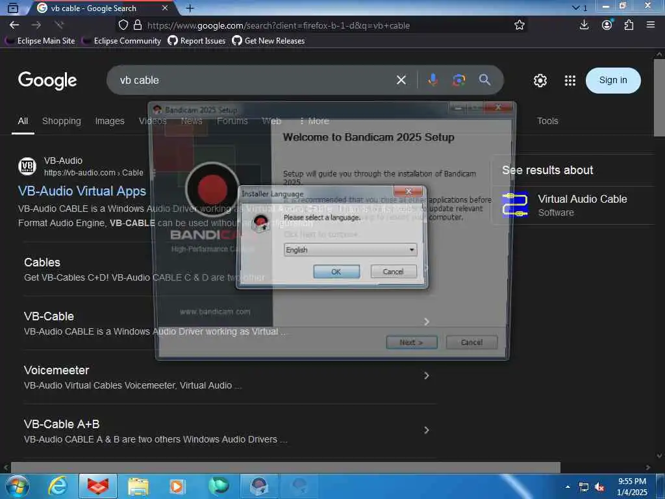The height and width of the screenshot is (499, 665).
Task: Click the Virtual Audio Cable thumbnail
Action: 514,205
